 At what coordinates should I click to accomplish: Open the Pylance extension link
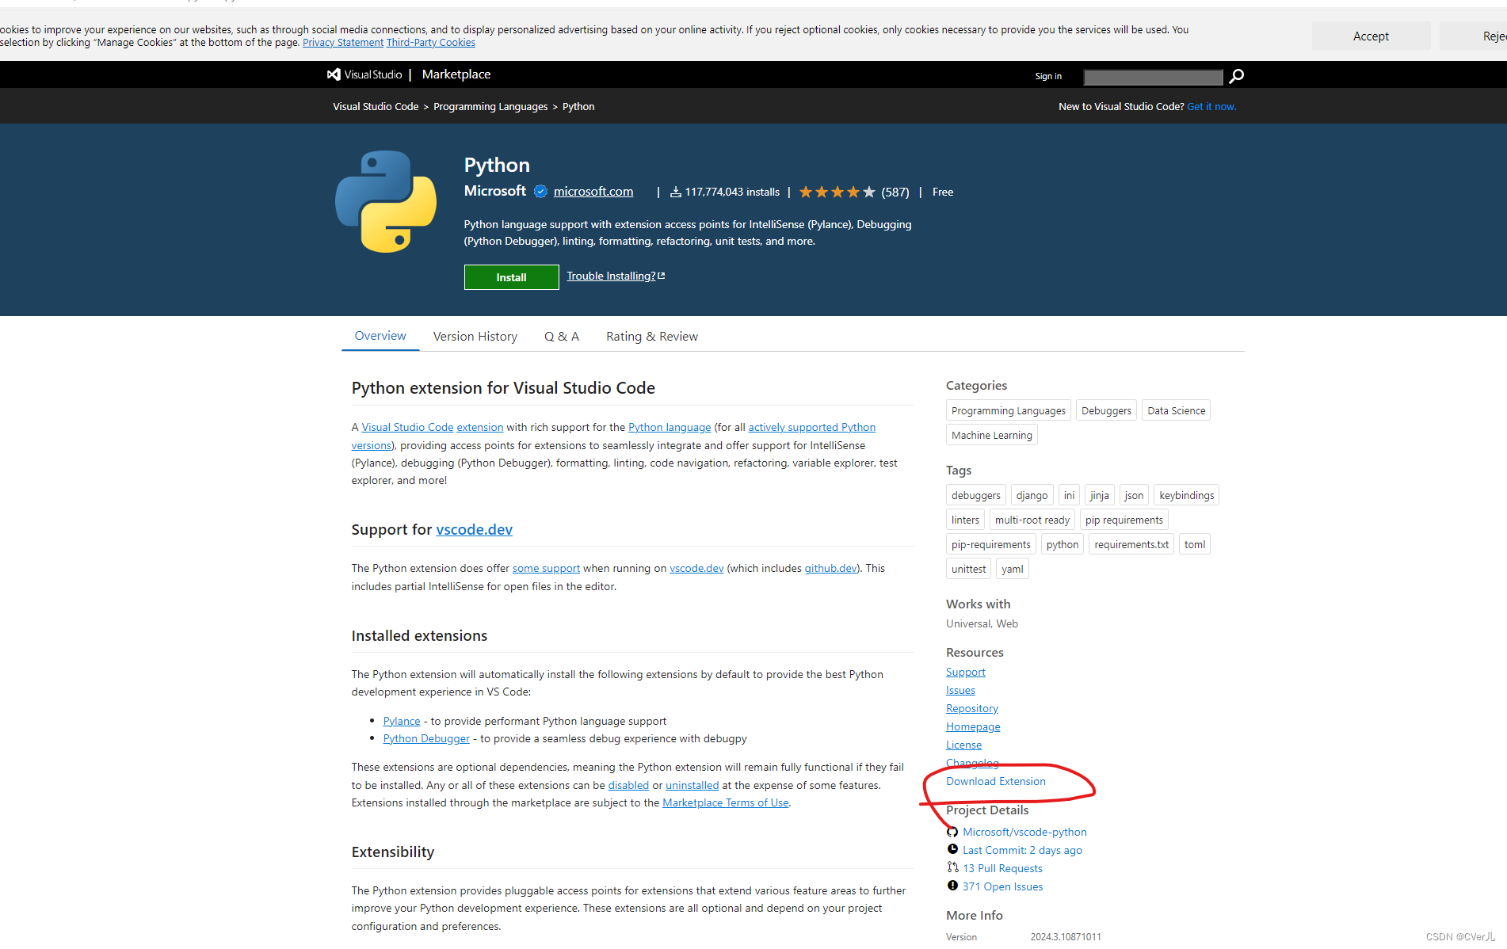click(402, 721)
